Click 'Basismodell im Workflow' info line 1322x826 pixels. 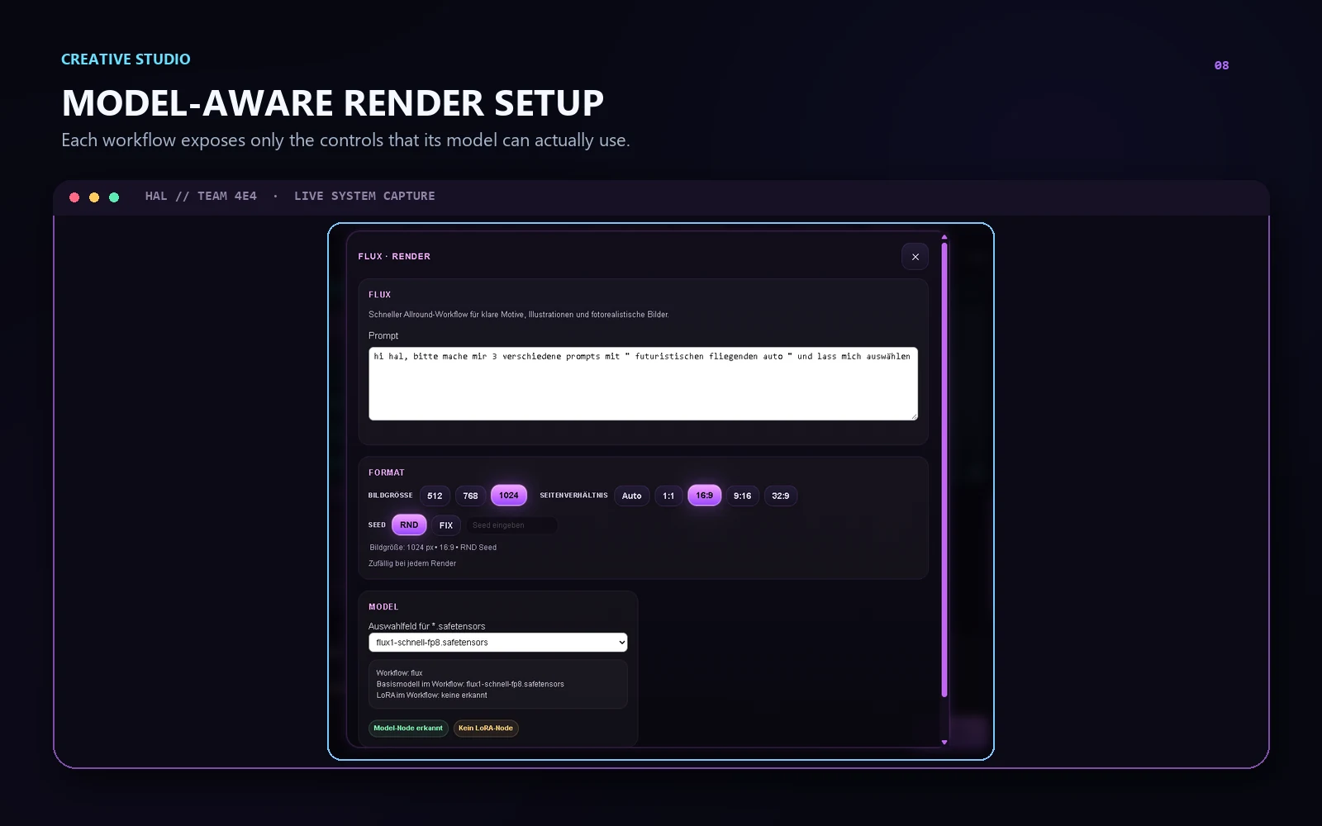(470, 684)
